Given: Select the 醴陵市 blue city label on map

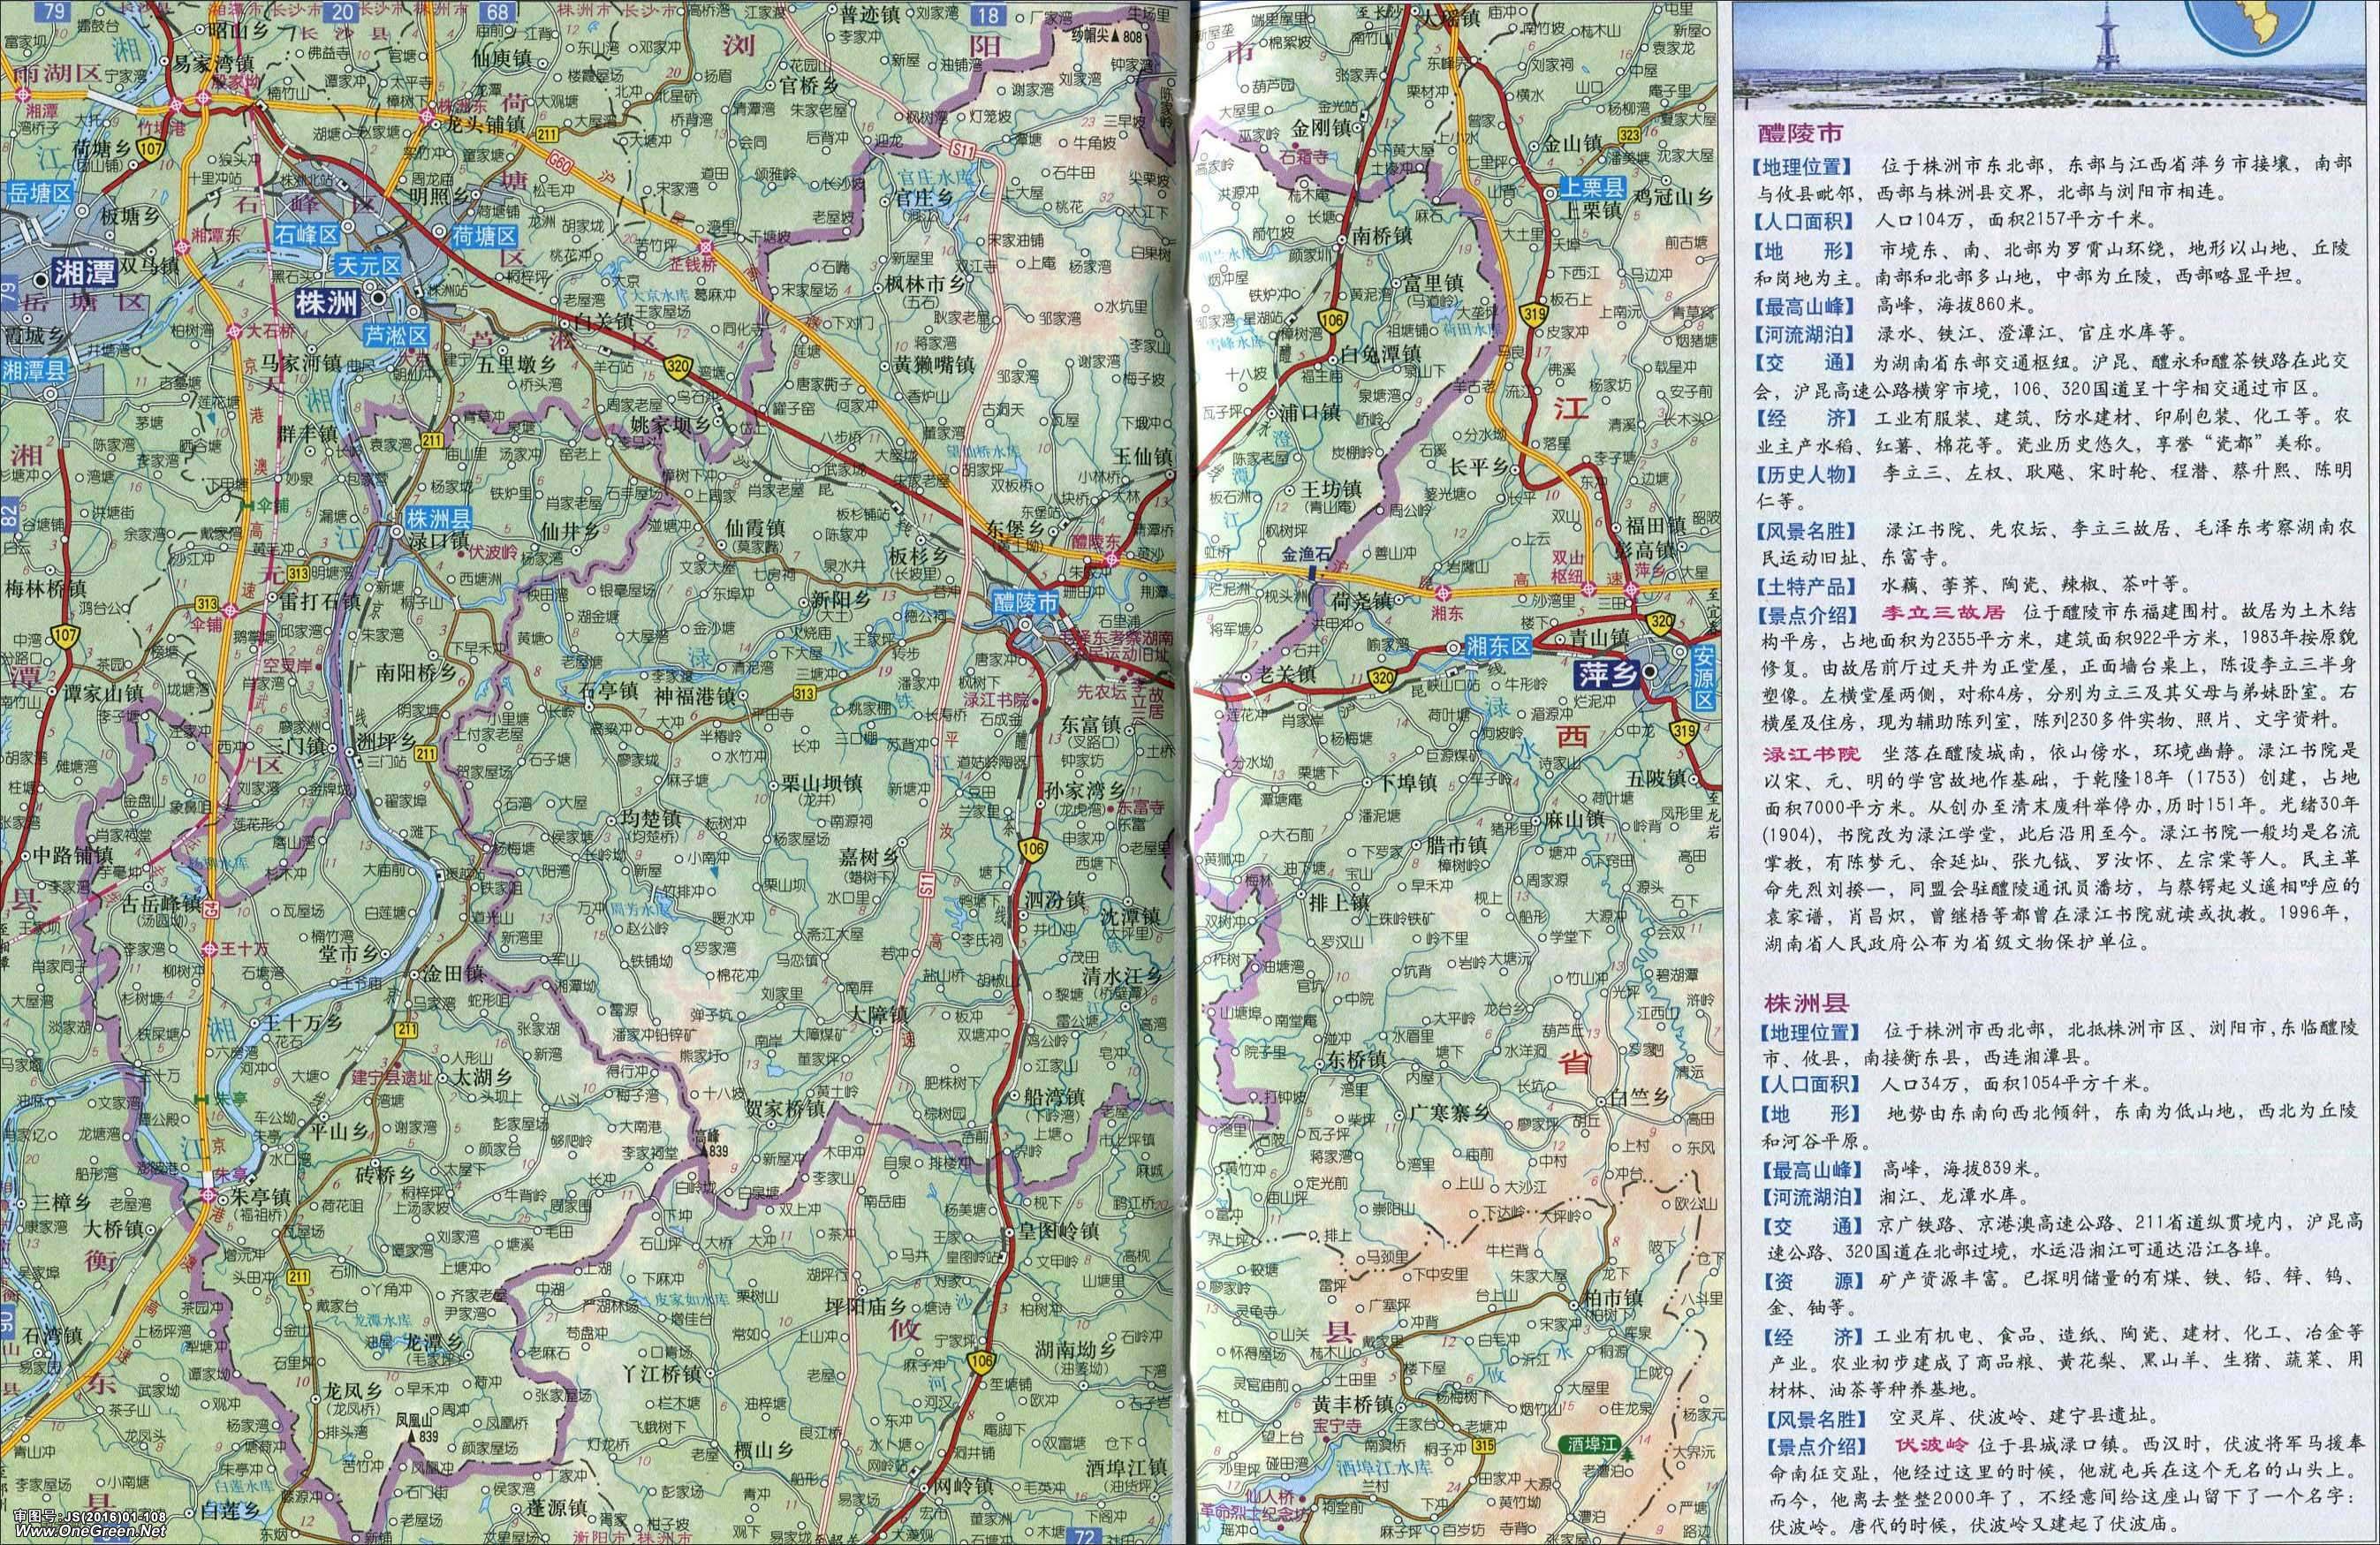Looking at the screenshot, I should tap(1025, 603).
